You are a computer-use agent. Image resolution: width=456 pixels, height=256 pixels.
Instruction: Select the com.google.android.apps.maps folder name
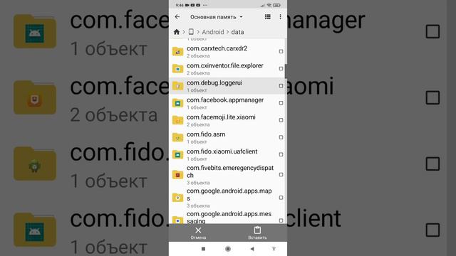point(229,194)
